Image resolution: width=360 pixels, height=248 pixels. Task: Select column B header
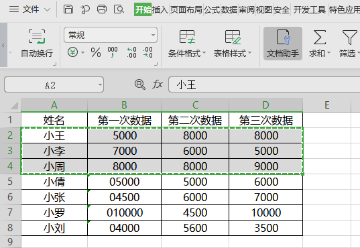pos(124,105)
